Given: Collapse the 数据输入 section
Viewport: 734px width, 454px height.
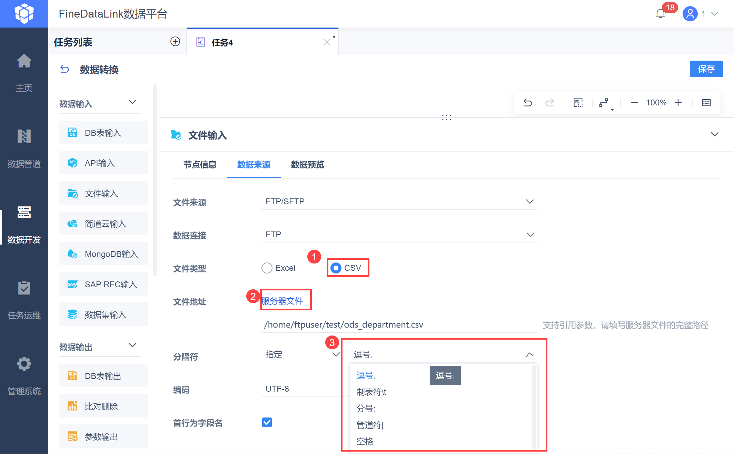Looking at the screenshot, I should [132, 102].
